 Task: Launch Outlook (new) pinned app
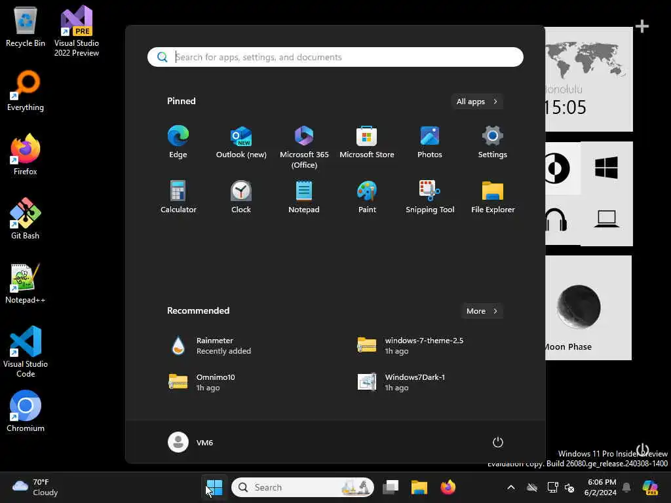point(241,142)
